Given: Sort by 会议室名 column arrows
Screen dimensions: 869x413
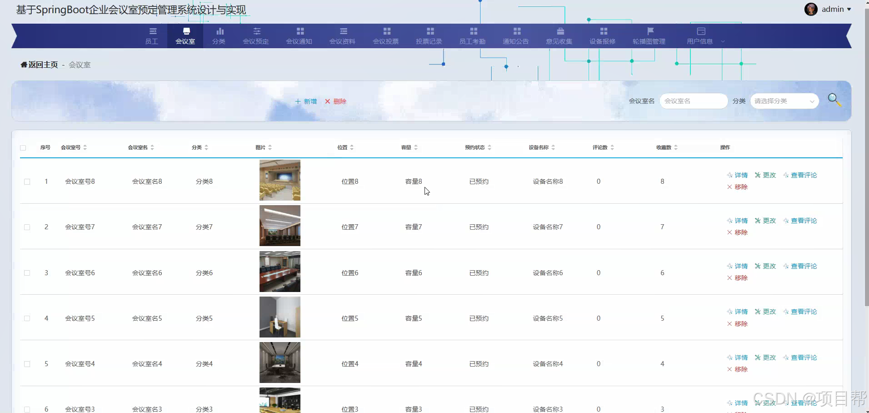Looking at the screenshot, I should [x=152, y=147].
